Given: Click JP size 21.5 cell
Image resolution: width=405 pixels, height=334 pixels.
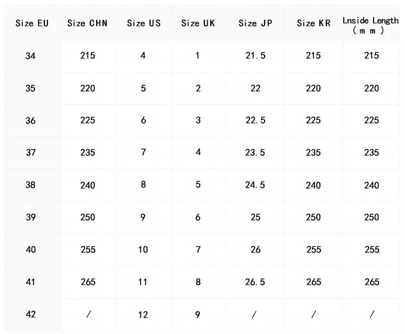Looking at the screenshot, I should 255,56.
